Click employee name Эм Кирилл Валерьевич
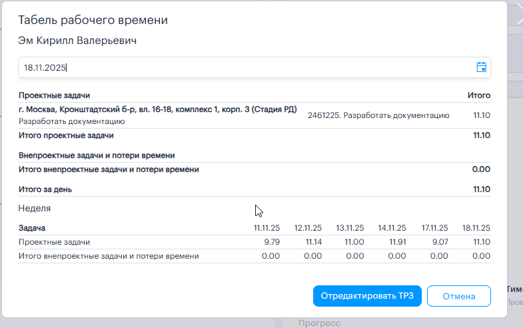Screen dimensions: 523x328 [77, 41]
